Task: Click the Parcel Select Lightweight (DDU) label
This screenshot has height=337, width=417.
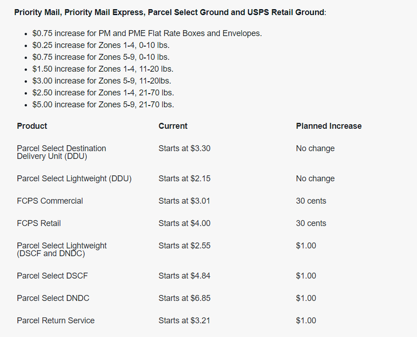Action: (74, 179)
